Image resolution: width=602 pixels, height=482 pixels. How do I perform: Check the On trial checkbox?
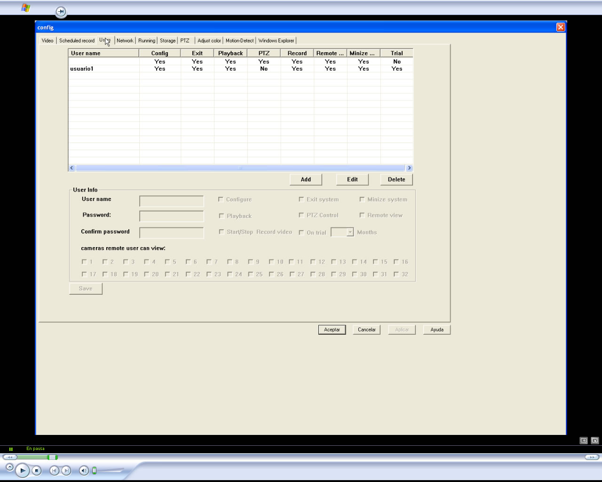click(301, 233)
